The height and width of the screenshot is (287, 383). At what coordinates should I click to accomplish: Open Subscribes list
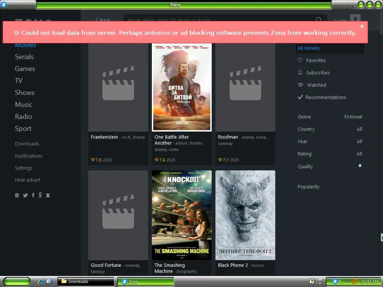(x=318, y=73)
